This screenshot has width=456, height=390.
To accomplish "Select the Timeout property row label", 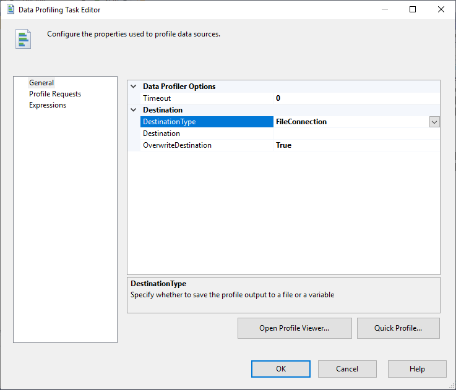I will tap(157, 98).
